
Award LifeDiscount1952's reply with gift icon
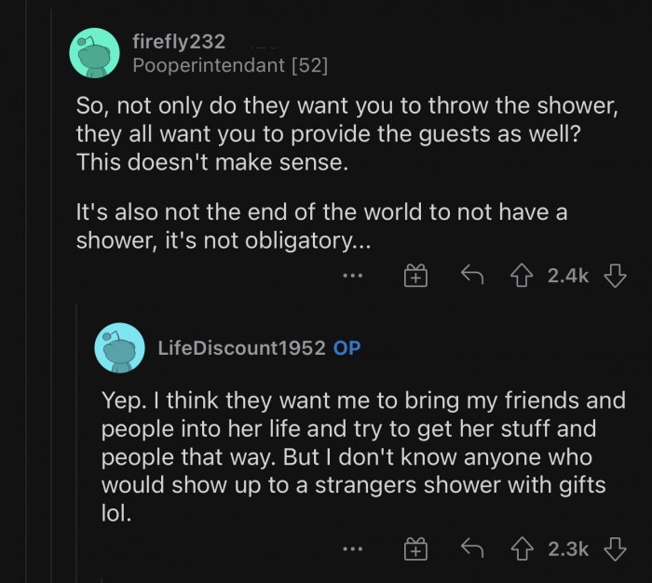(414, 550)
